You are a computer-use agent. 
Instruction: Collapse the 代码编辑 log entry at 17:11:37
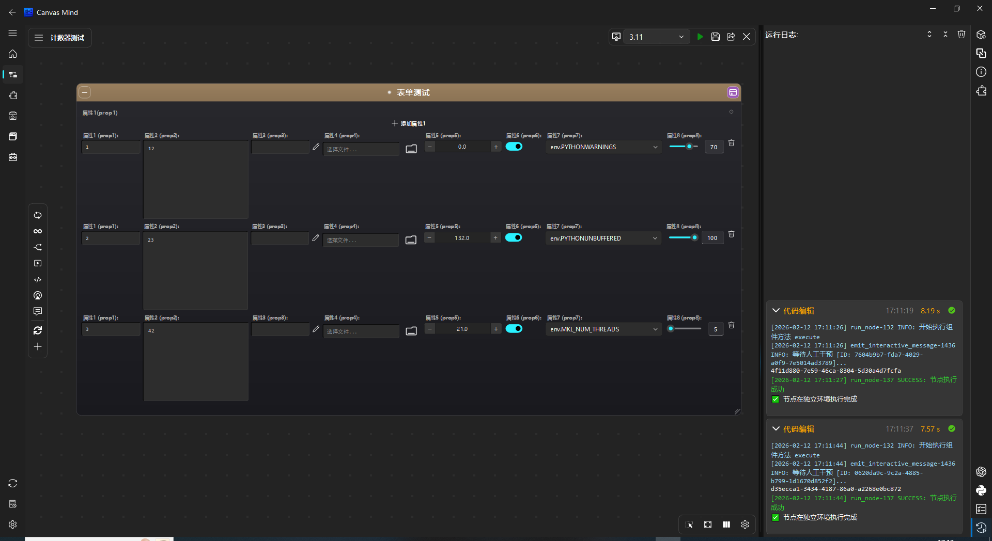click(x=776, y=429)
